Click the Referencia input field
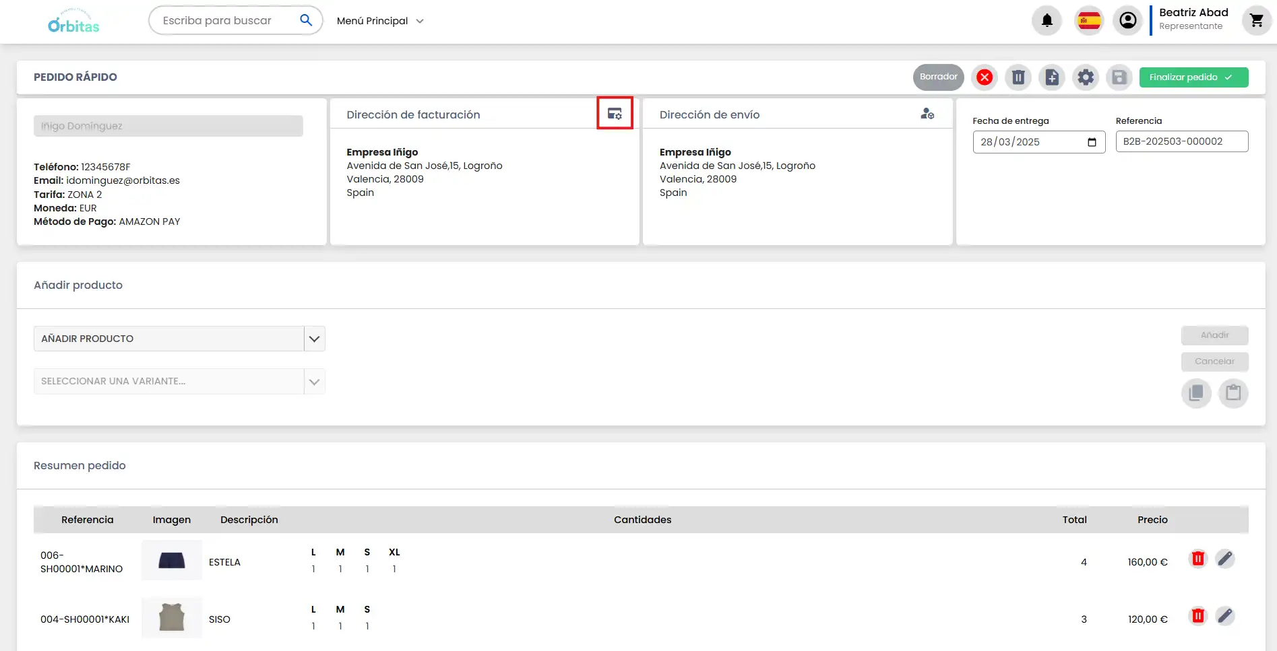This screenshot has height=651, width=1277. tap(1181, 141)
